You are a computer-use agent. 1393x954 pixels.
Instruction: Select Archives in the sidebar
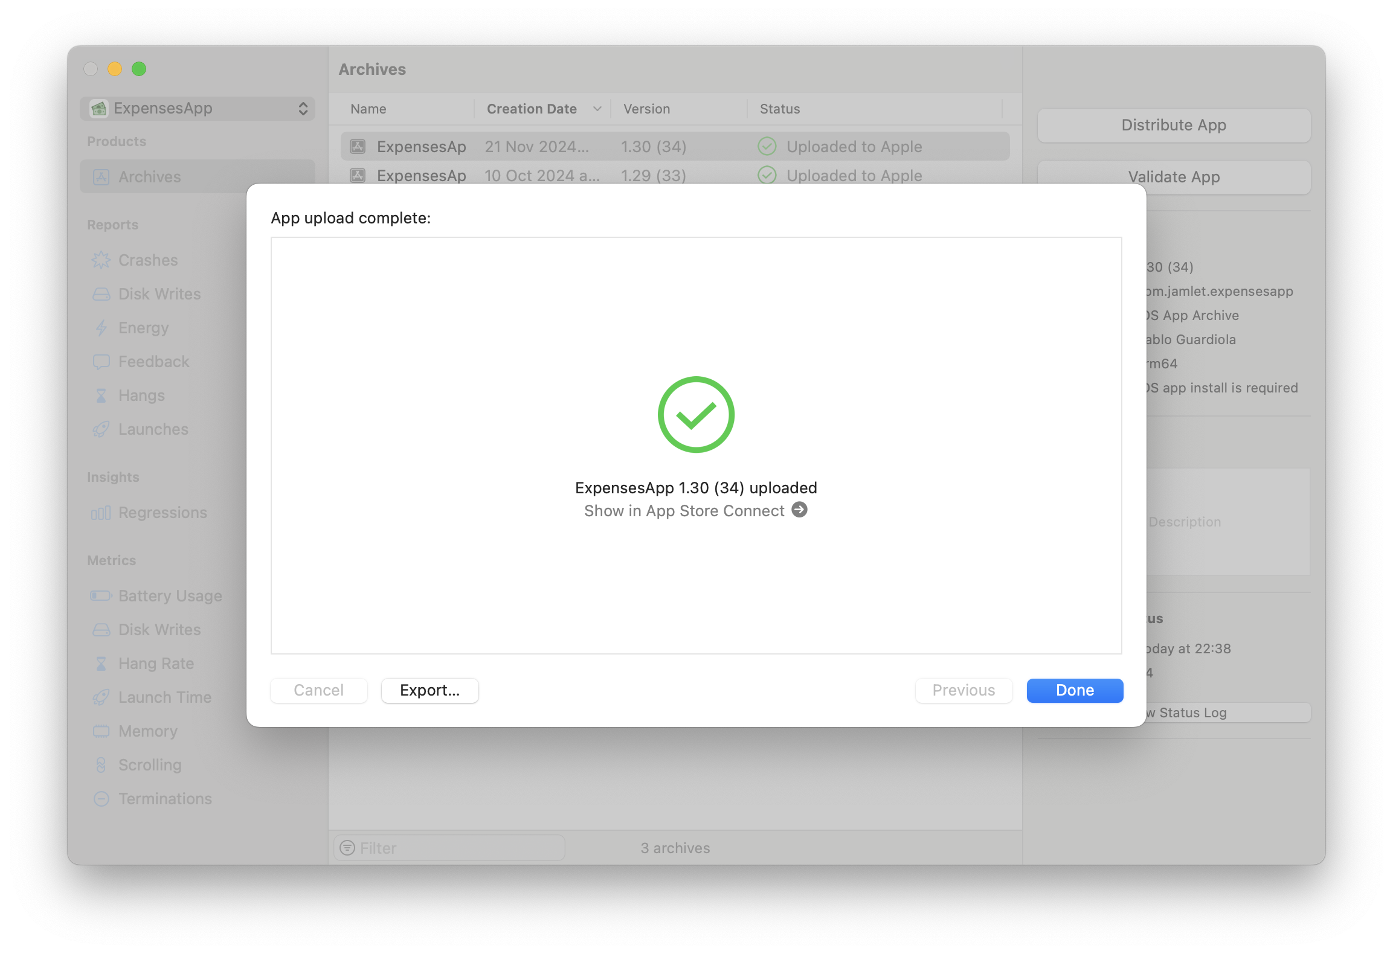[198, 177]
